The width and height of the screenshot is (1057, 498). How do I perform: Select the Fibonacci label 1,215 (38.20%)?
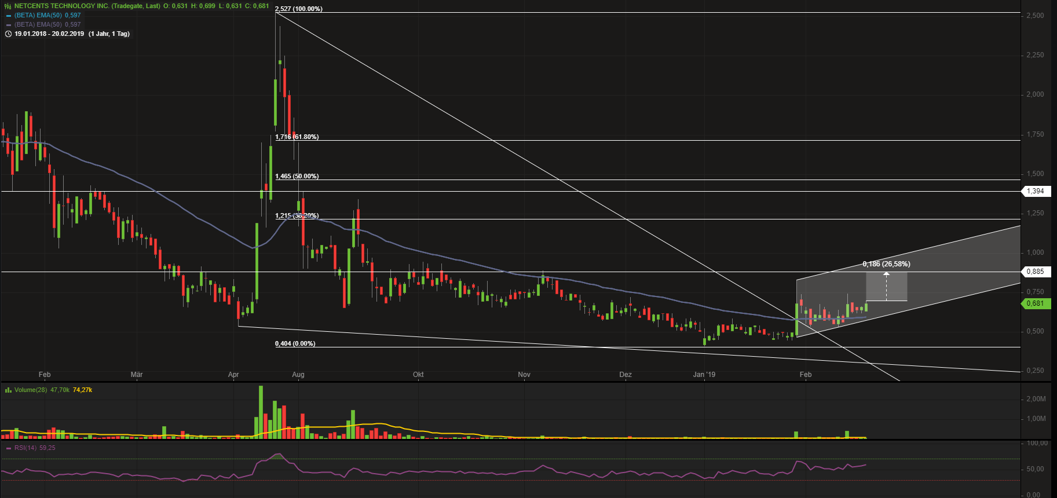click(297, 215)
